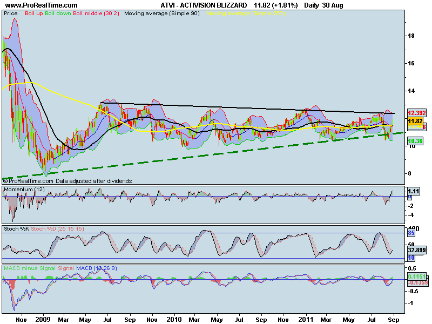Click the -1 MACD axis label

click(x=410, y=303)
